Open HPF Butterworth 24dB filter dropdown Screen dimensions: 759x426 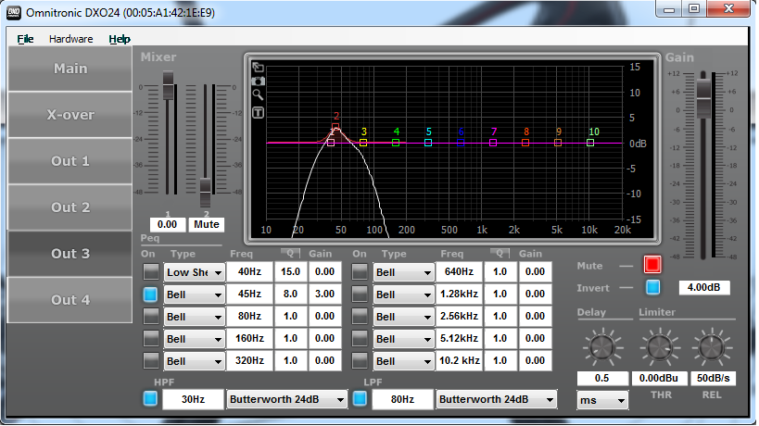pos(286,399)
